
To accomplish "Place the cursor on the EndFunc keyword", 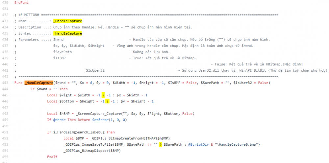I will pos(22,3).
